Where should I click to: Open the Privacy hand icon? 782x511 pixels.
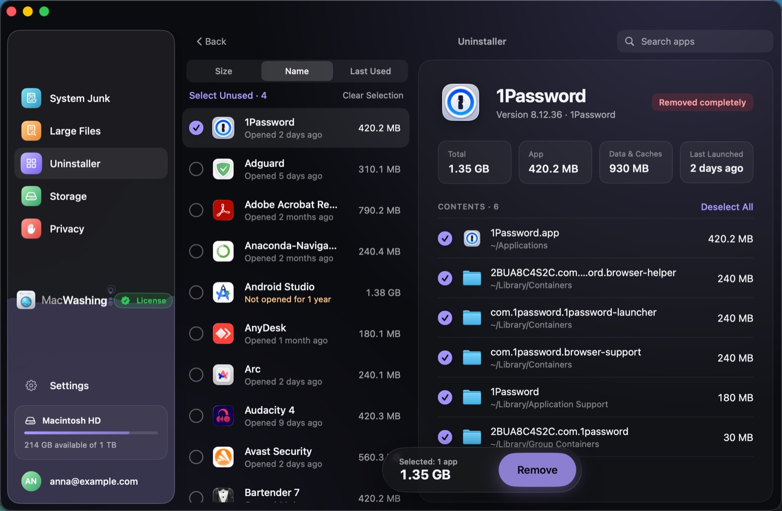31,229
